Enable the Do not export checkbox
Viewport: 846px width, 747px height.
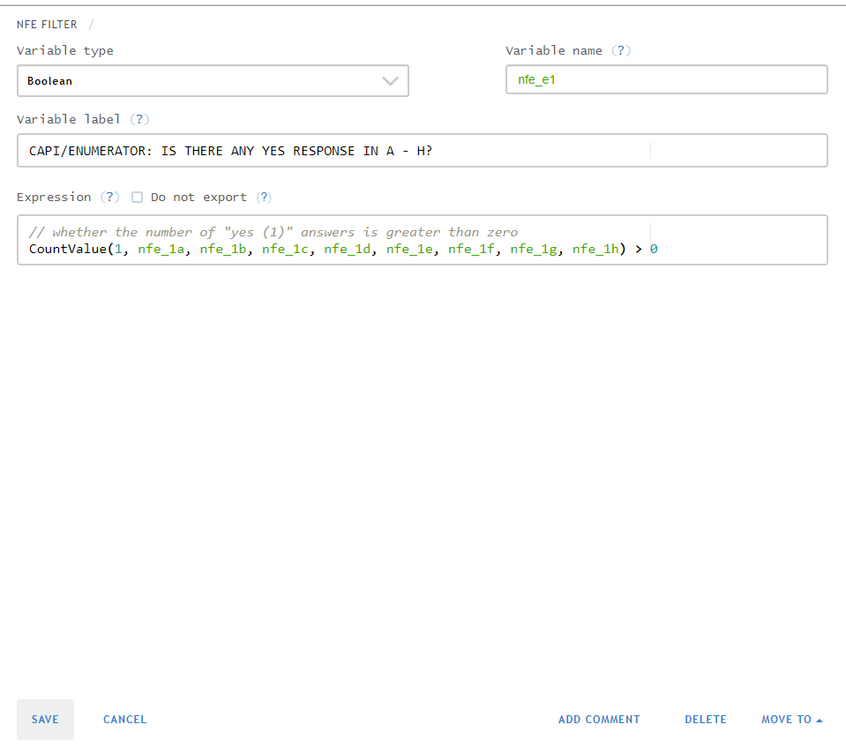coord(137,198)
